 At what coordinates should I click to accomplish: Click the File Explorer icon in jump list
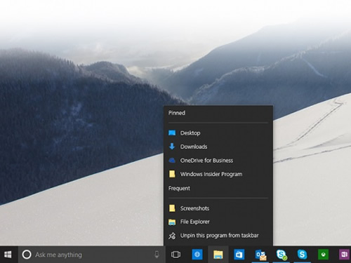click(172, 222)
